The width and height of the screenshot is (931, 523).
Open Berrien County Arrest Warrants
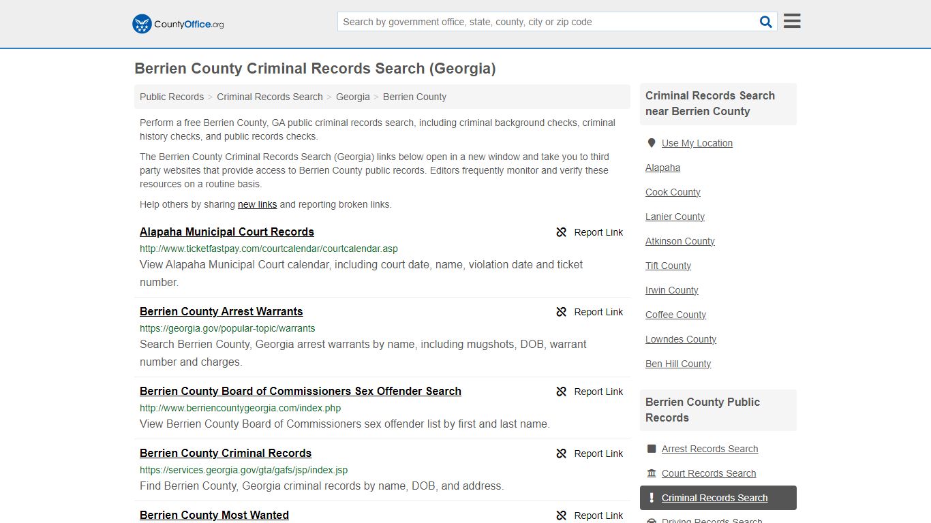(x=222, y=311)
